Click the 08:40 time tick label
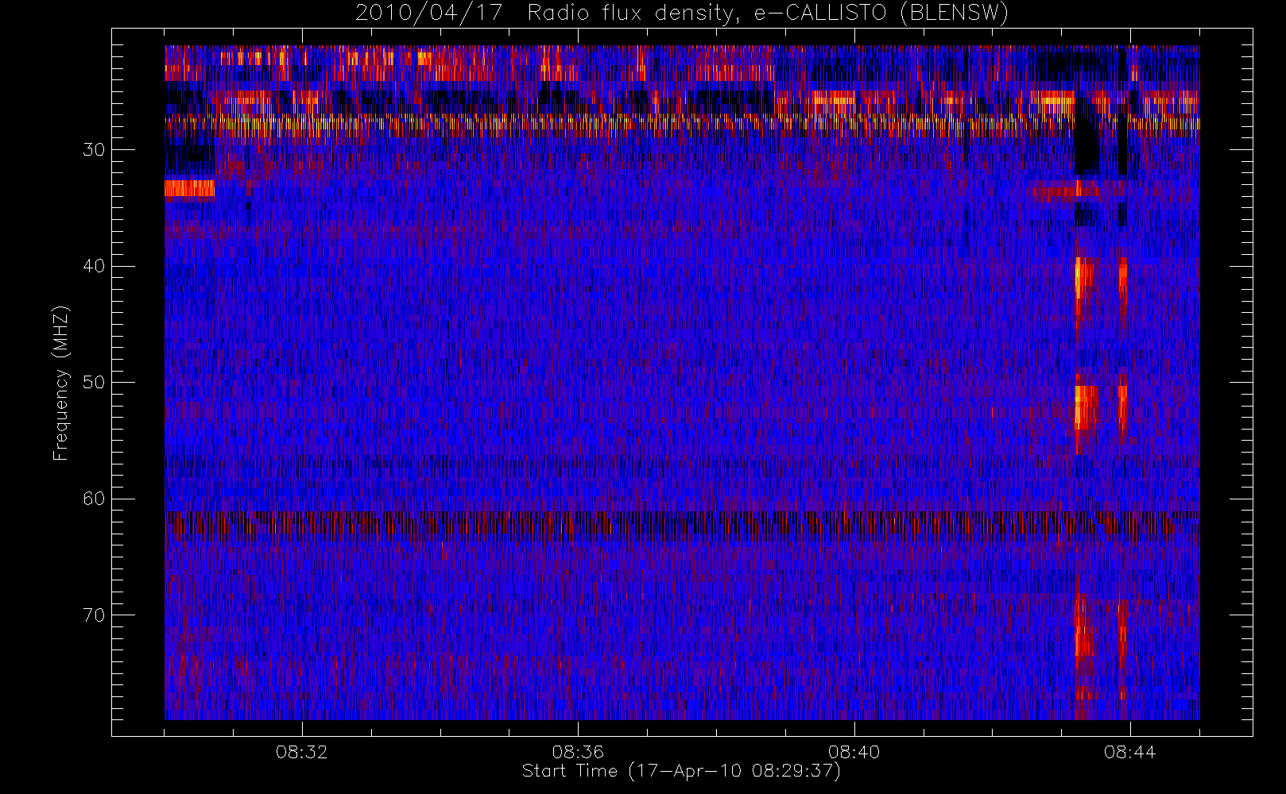Viewport: 1286px width, 794px height. pos(854,752)
